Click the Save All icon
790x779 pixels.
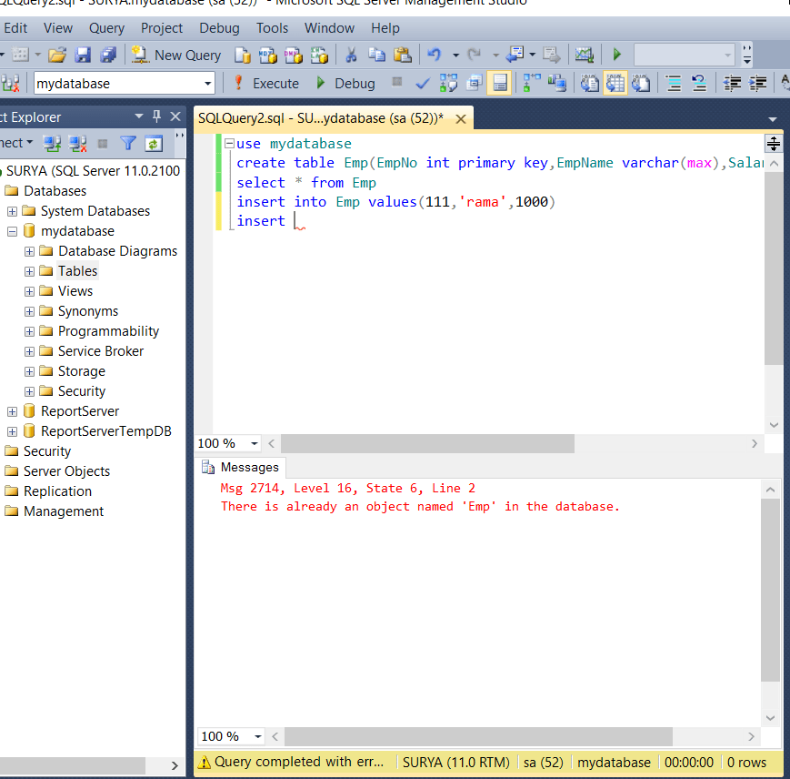click(108, 55)
